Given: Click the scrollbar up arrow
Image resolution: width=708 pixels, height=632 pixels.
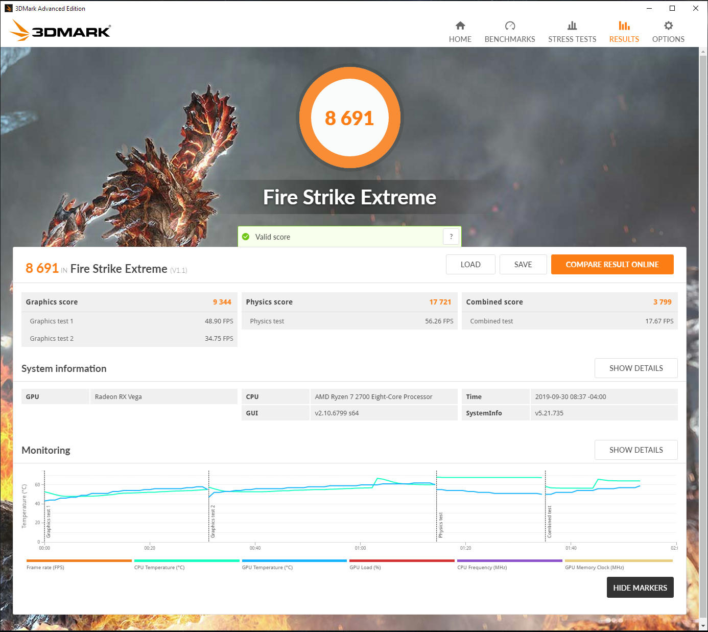Looking at the screenshot, I should 703,52.
